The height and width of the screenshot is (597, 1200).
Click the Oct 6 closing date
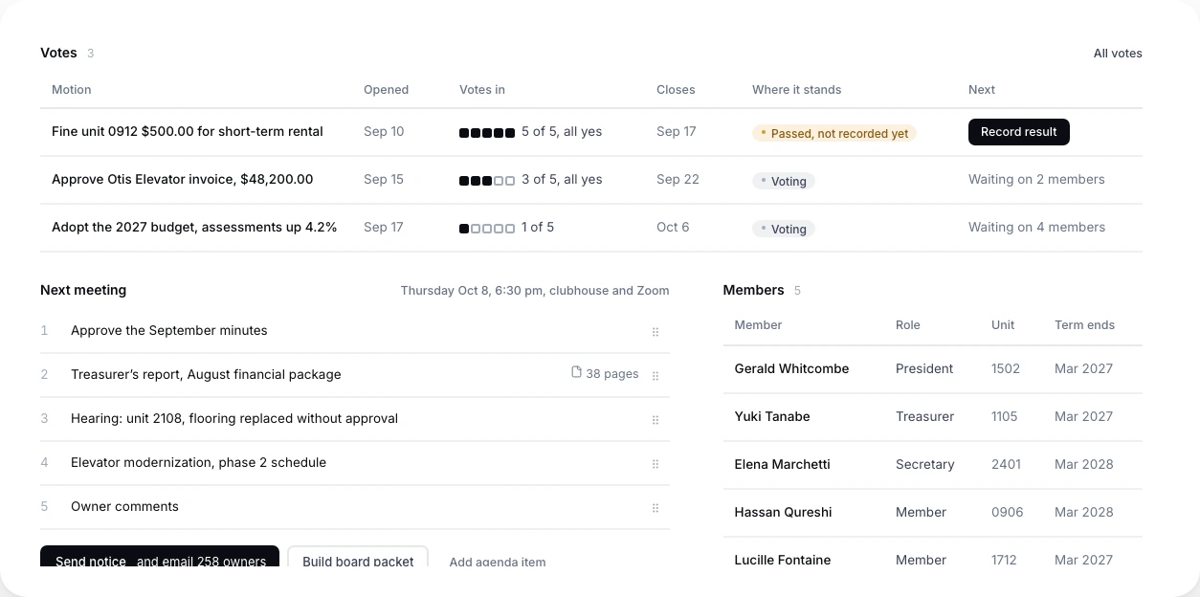coord(673,228)
